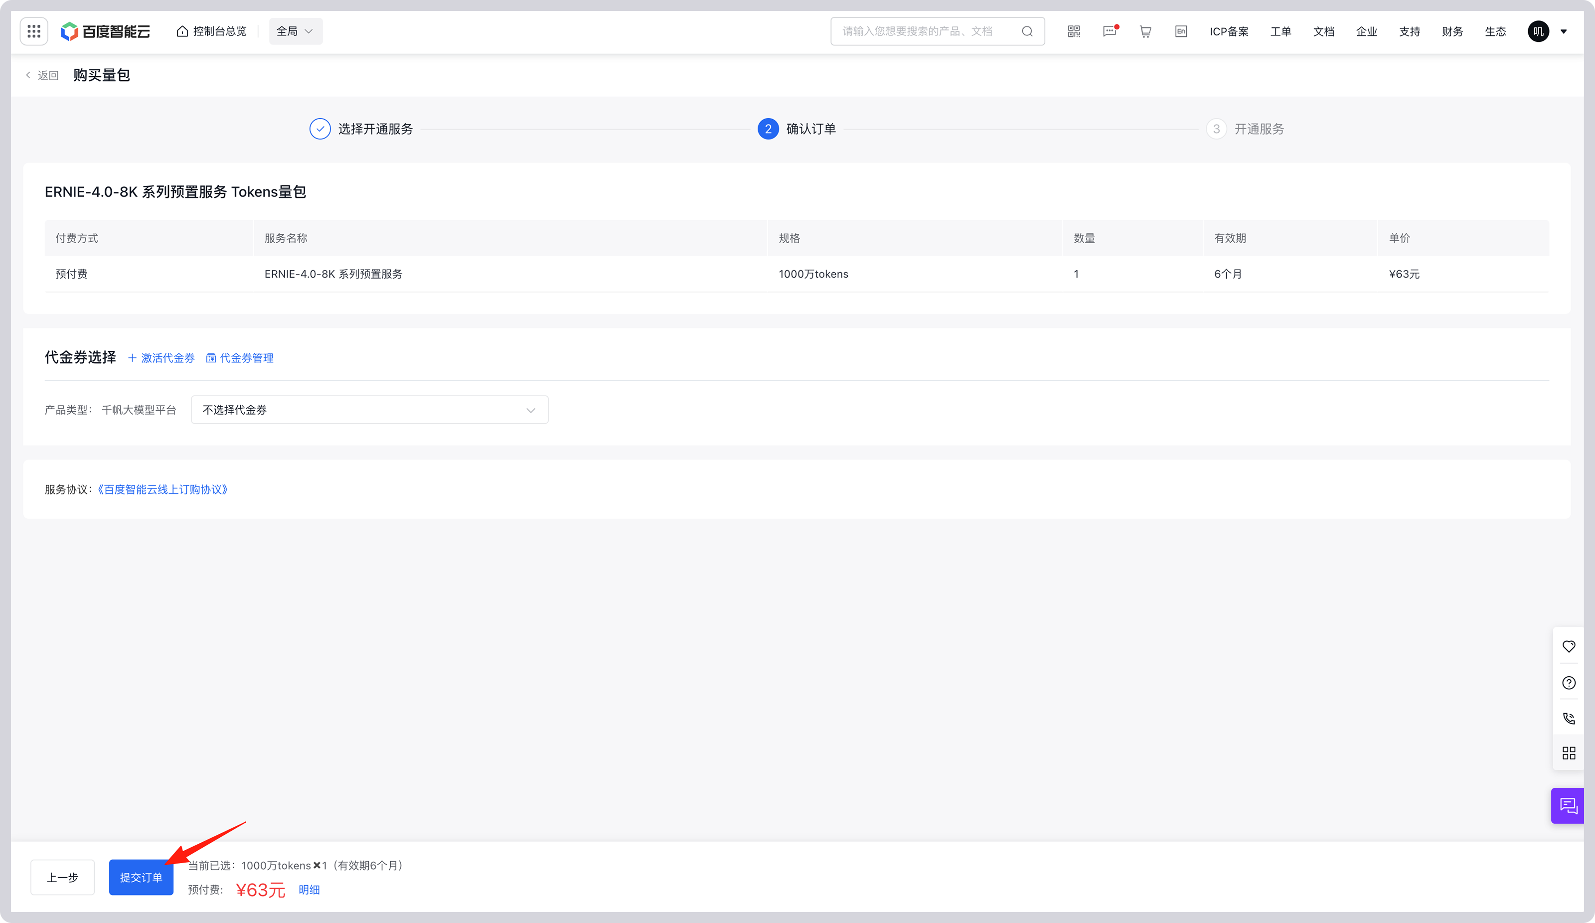Click the phone contact icon

(1569, 718)
